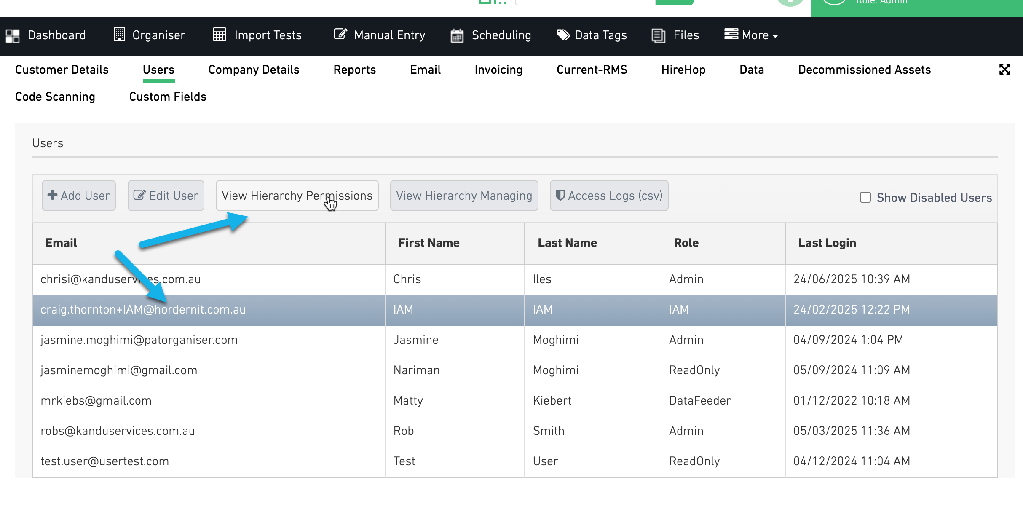This screenshot has width=1023, height=531.
Task: Click the Import Tests table icon
Action: tap(219, 35)
